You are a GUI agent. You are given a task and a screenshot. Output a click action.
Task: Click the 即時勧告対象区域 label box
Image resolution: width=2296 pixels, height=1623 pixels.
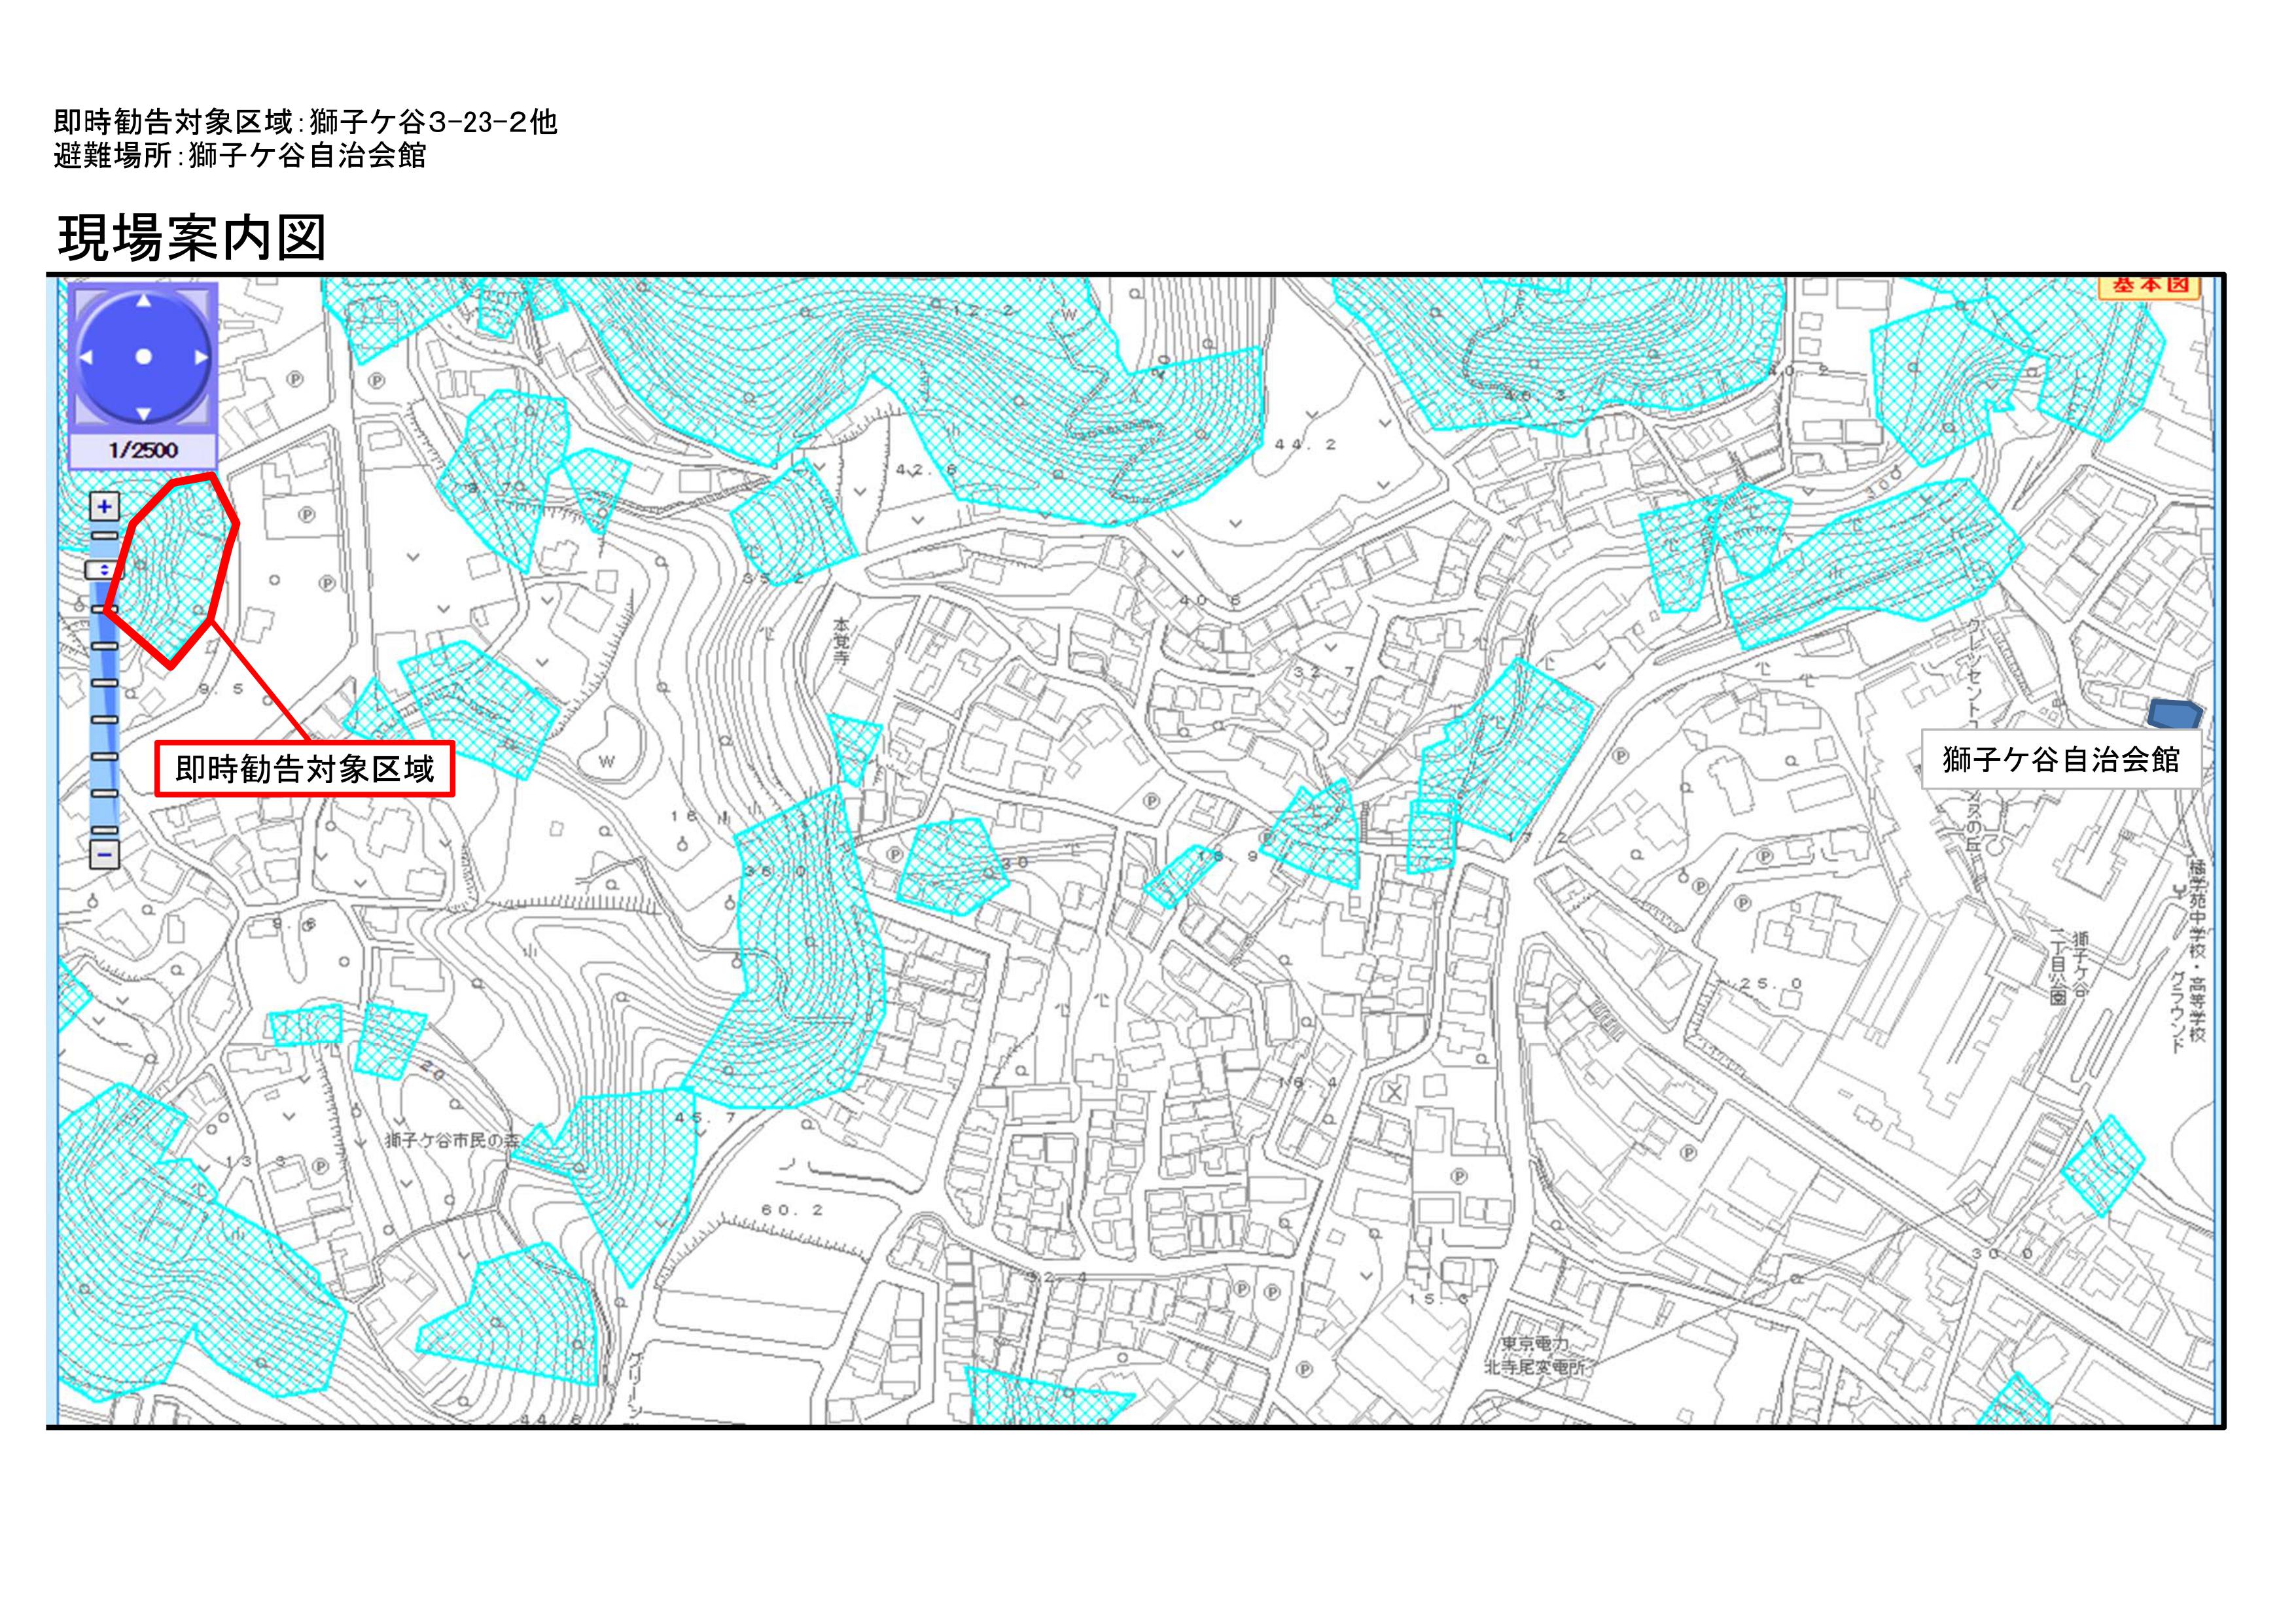pyautogui.click(x=304, y=769)
